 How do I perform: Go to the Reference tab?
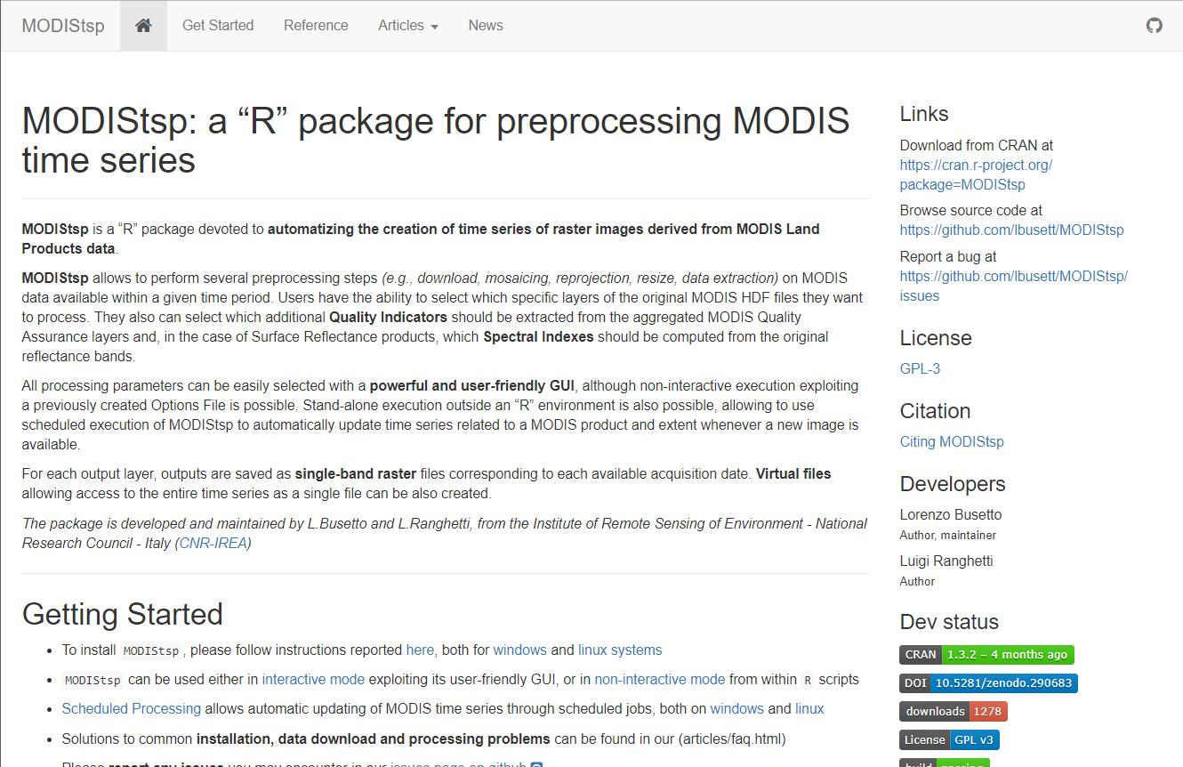[316, 26]
